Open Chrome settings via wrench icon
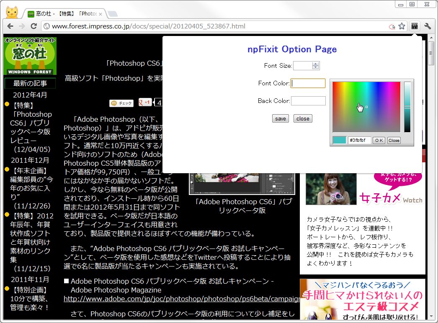Screen dimensions: 438x323 [428, 26]
